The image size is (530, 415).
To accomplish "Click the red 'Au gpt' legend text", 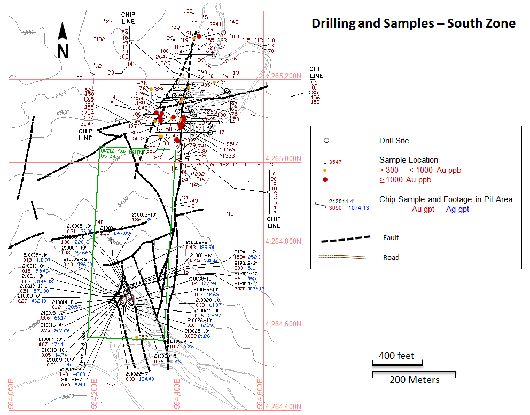I will (x=424, y=209).
